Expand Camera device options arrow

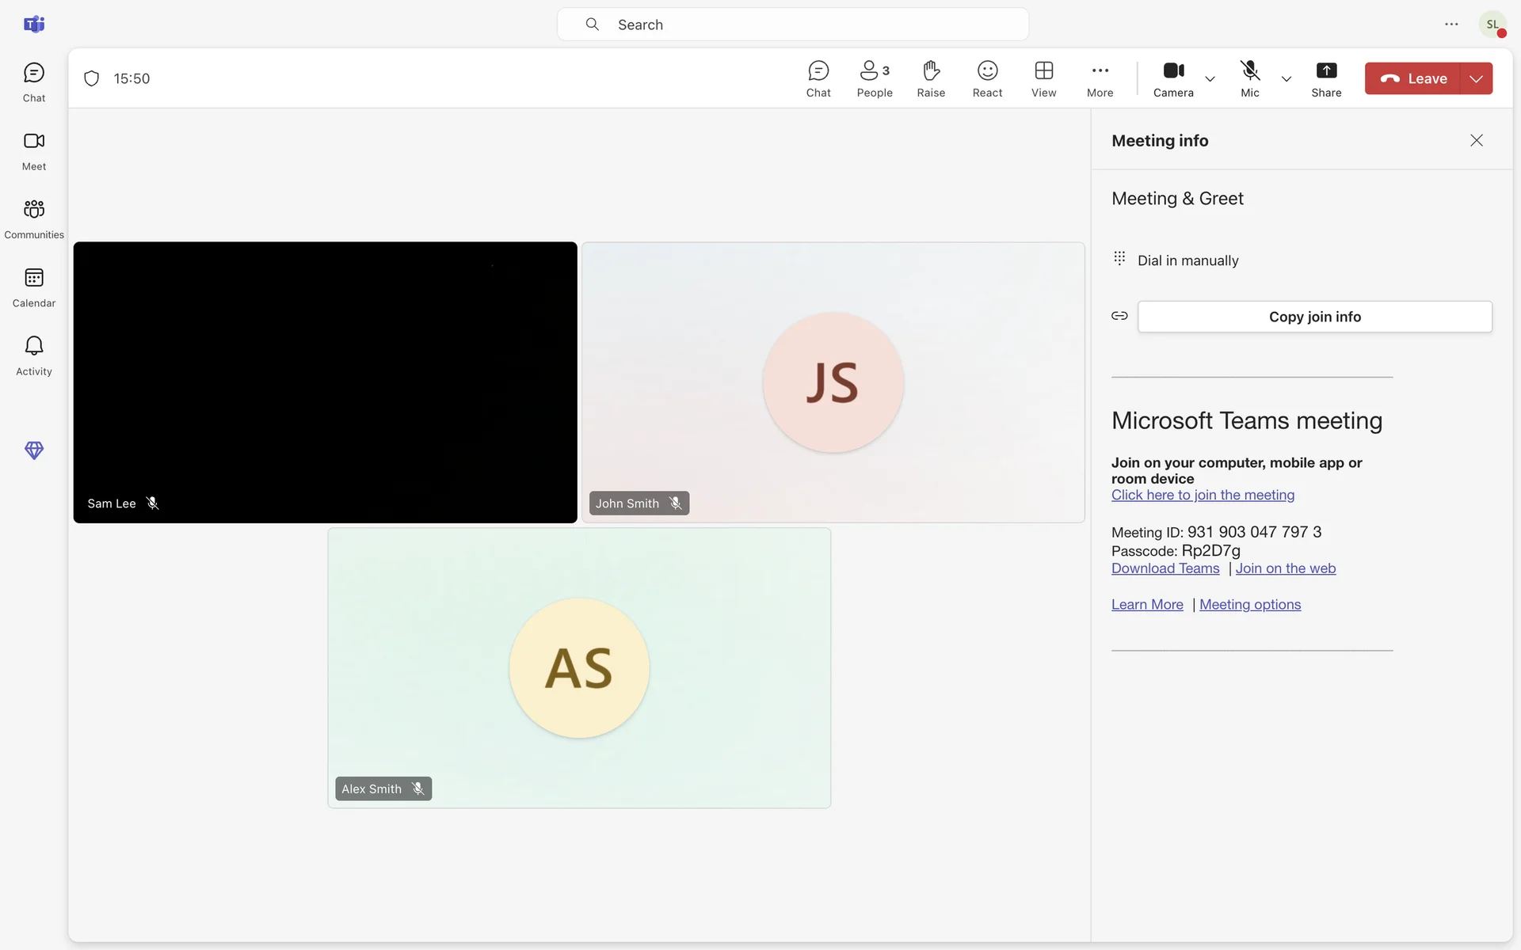1210,79
